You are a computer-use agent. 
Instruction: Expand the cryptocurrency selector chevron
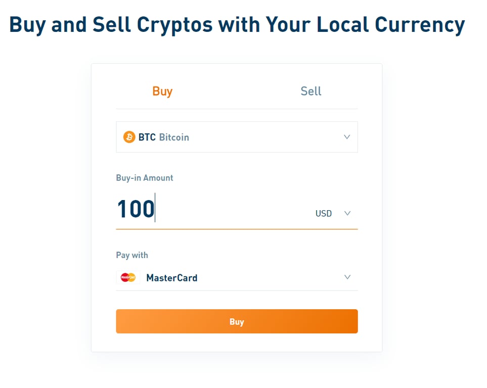pyautogui.click(x=347, y=137)
